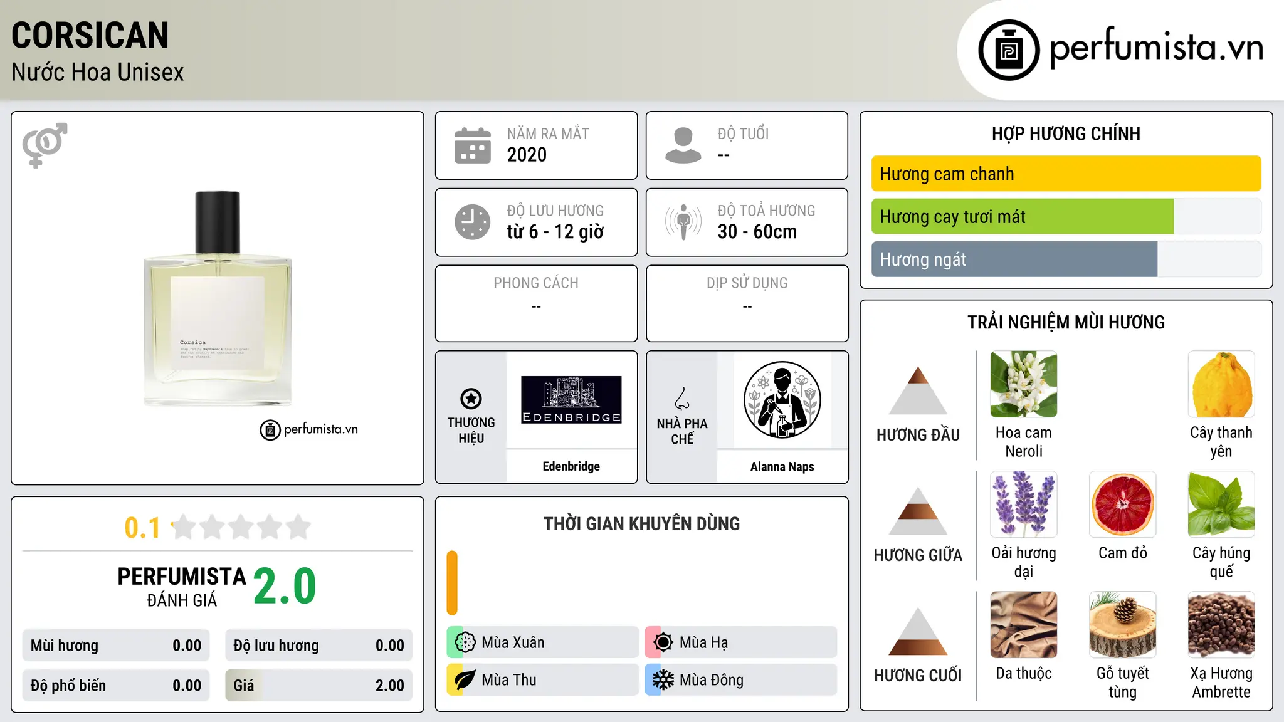Click the calendar icon for release year
Screen dimensions: 1284x722
473,145
